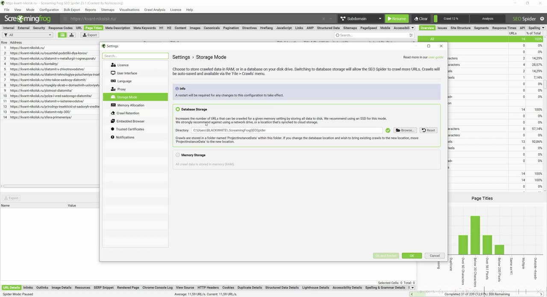
Task: Click the settings search field
Action: pos(135,56)
